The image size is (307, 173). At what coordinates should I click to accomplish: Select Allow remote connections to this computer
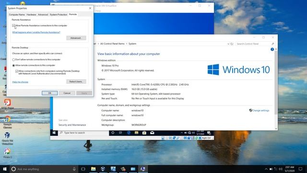(13, 65)
